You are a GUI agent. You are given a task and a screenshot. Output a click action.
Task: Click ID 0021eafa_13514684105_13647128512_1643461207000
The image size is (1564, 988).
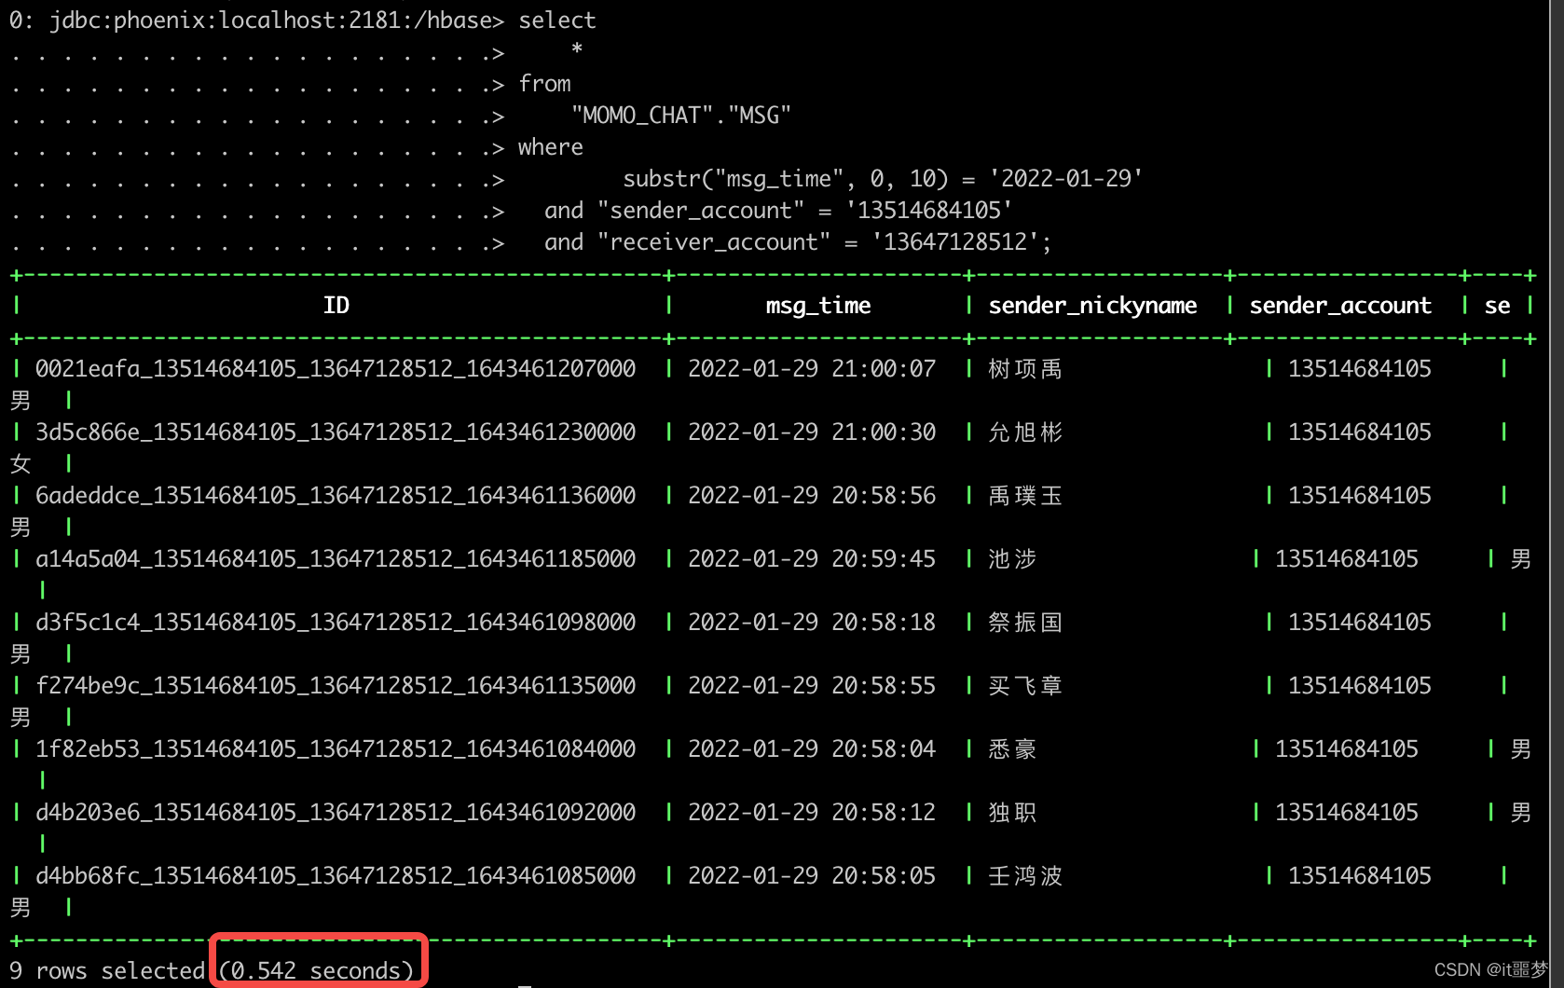336,369
